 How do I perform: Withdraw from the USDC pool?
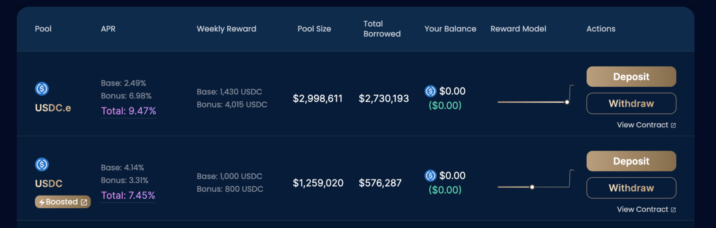pyautogui.click(x=631, y=188)
